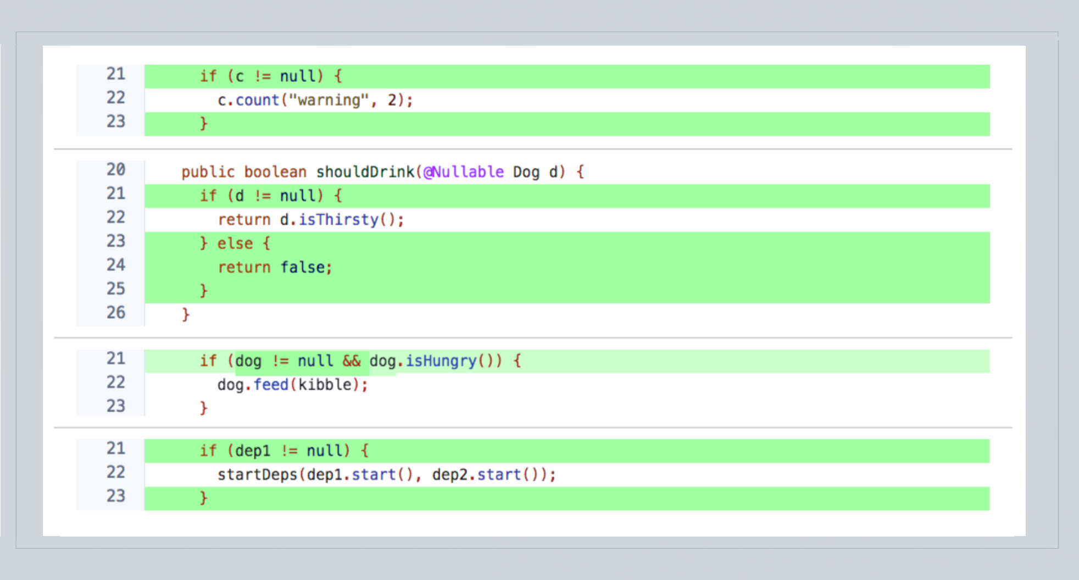Click line number 21 in the last snippet

[x=115, y=449]
